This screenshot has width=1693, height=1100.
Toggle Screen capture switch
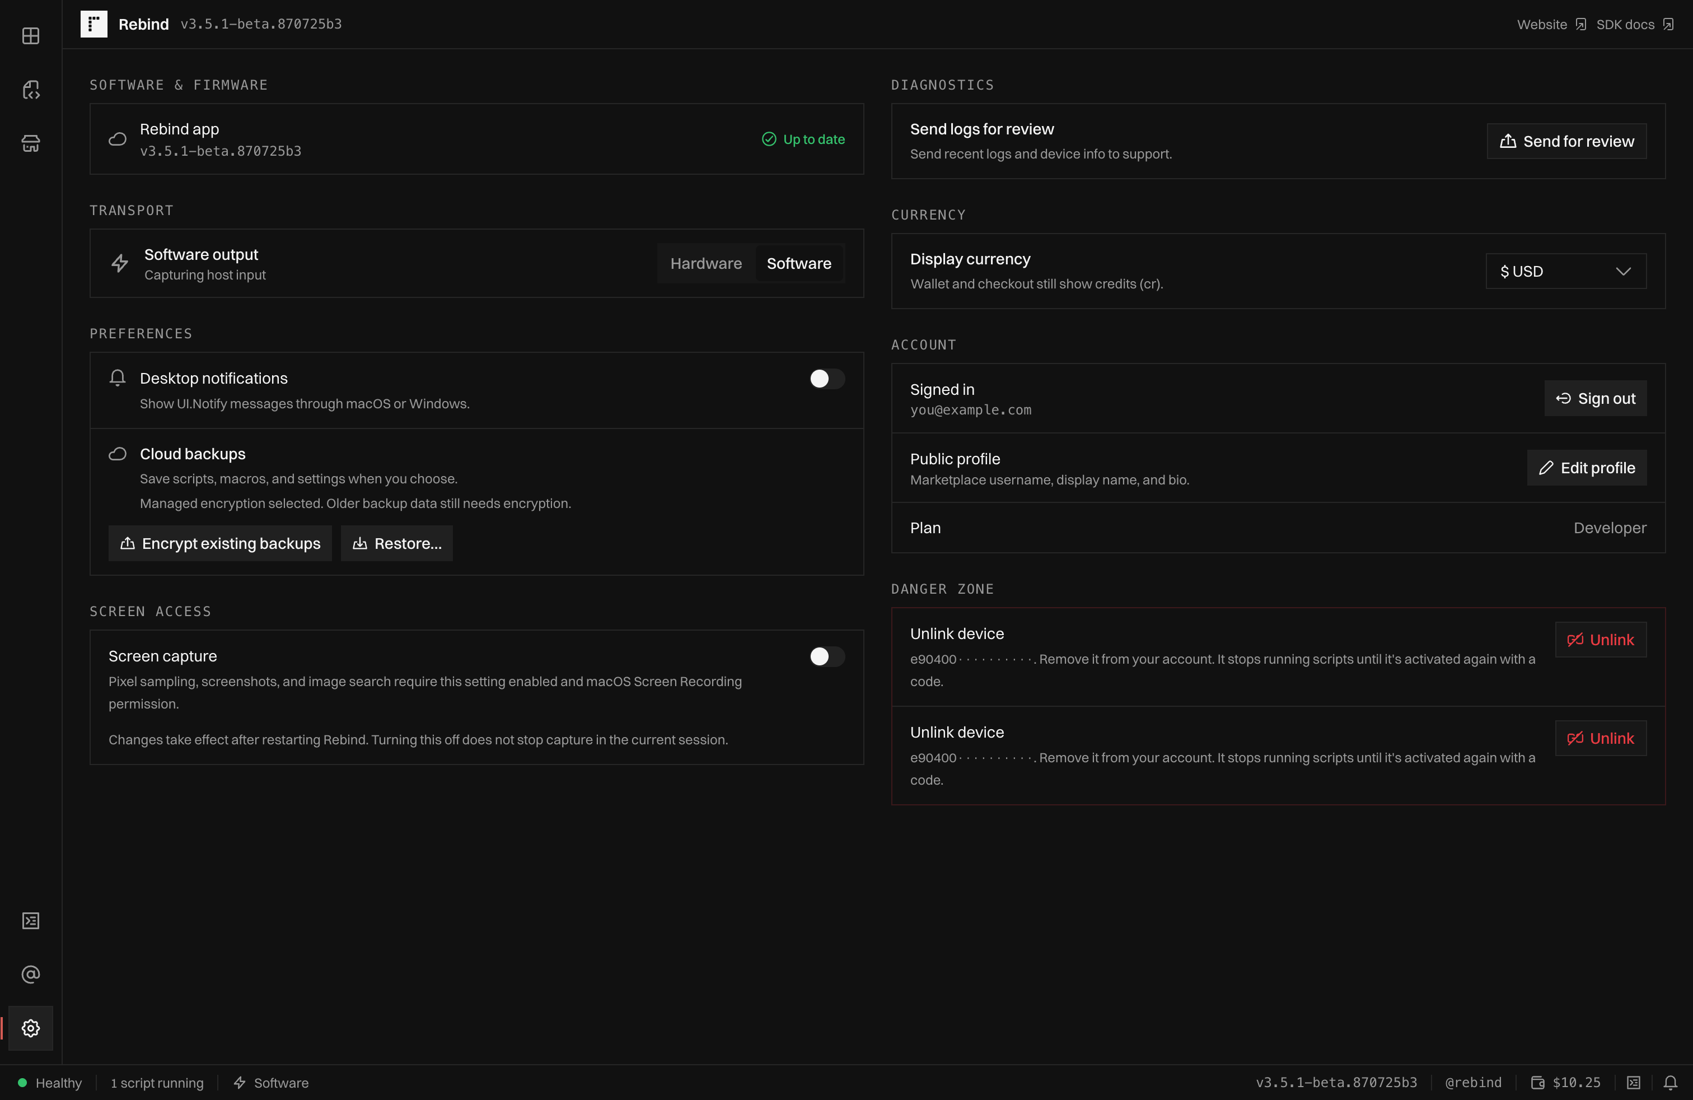(x=826, y=656)
